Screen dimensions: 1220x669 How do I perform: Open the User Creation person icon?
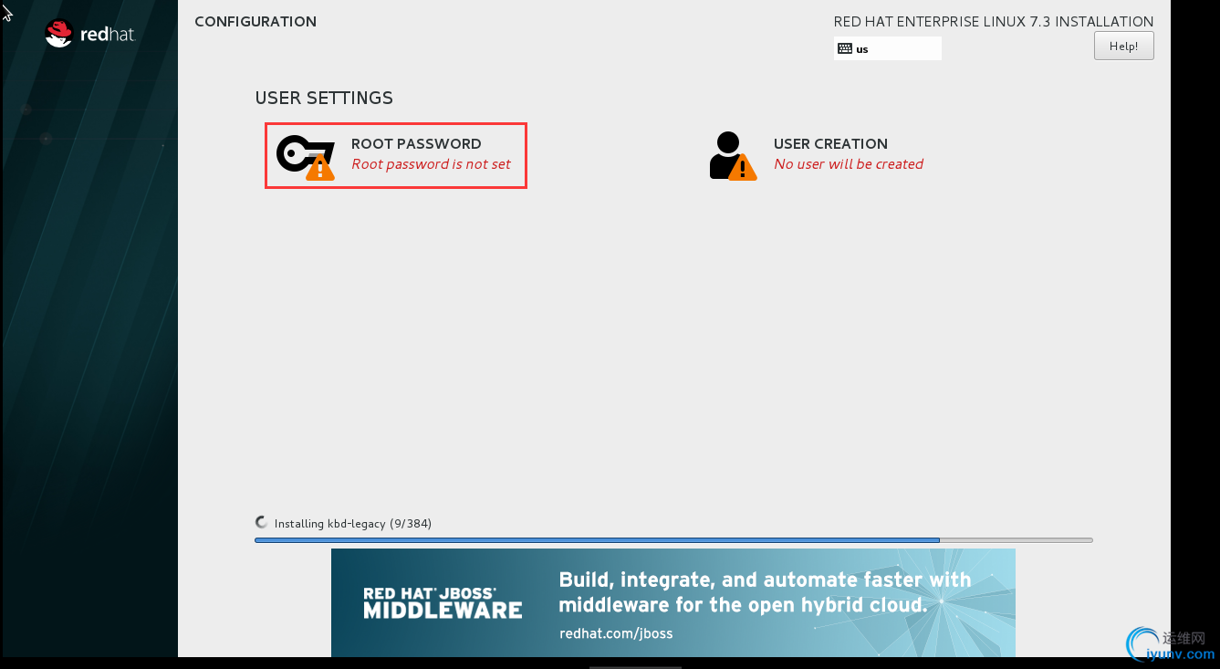[733, 156]
